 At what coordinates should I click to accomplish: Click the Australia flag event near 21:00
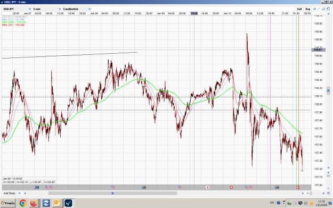277,187
